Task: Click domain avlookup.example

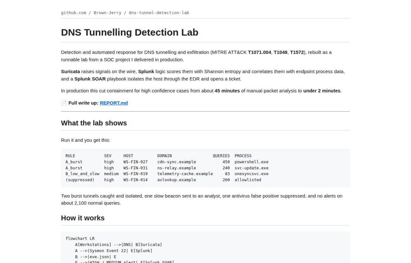Action: [x=177, y=180]
